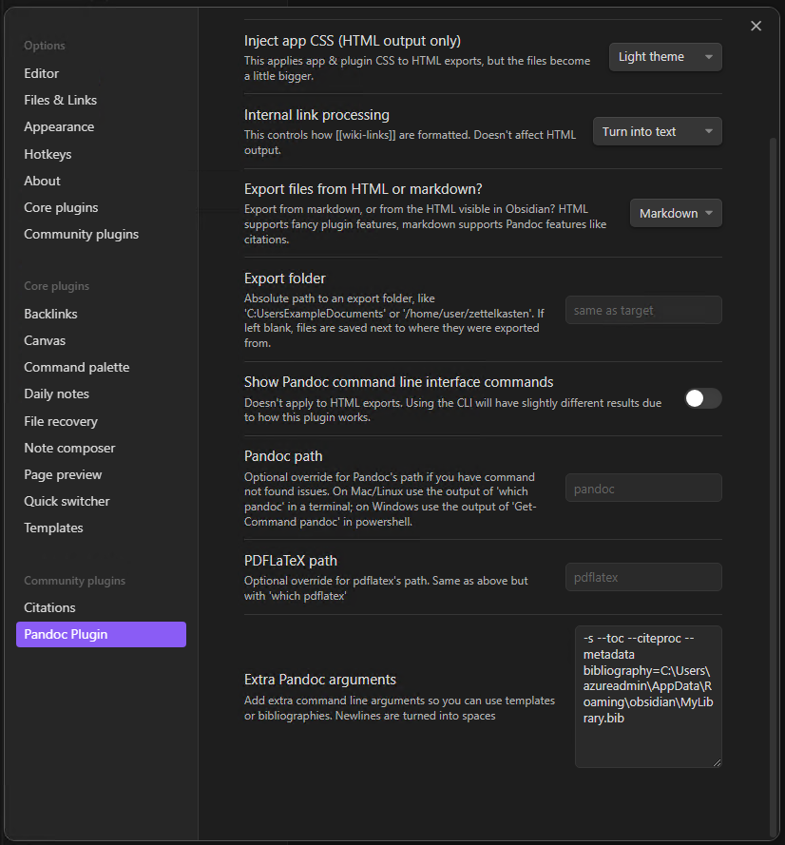Open Daily notes plugin settings
The height and width of the screenshot is (845, 785).
pyautogui.click(x=57, y=394)
